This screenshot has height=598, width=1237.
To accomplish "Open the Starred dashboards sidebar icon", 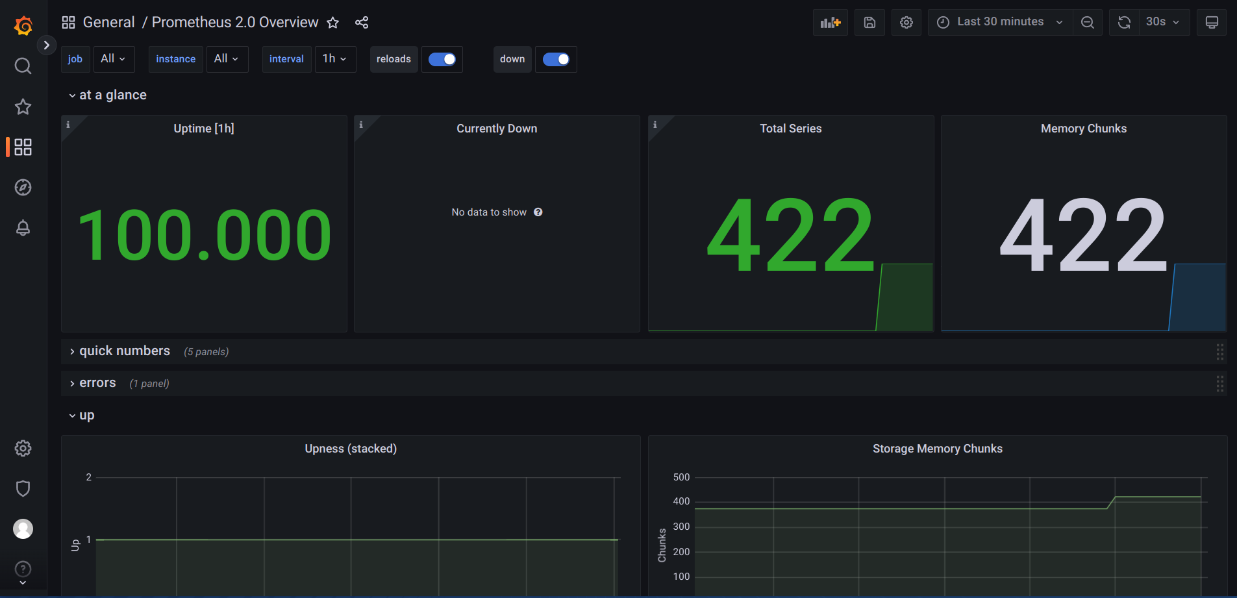I will coord(23,106).
